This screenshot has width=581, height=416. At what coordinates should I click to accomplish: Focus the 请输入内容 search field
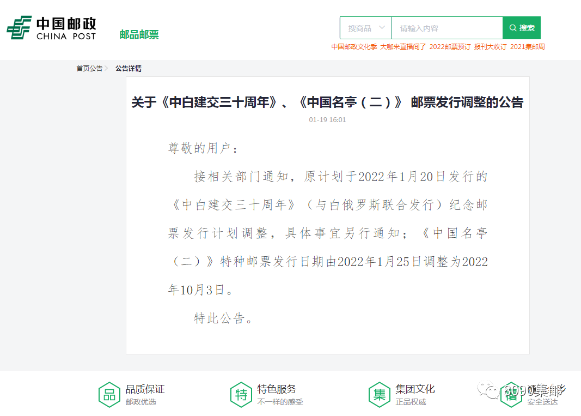(x=447, y=28)
